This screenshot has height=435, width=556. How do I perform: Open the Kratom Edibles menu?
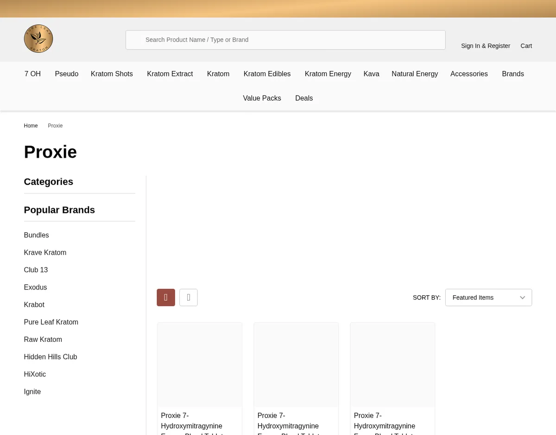click(267, 74)
